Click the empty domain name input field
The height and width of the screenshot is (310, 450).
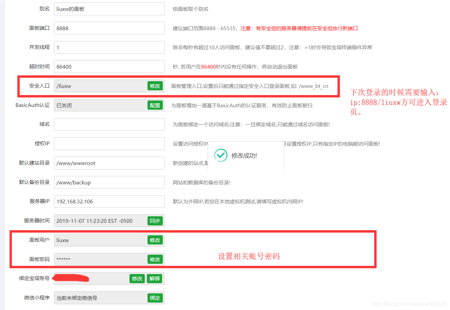click(109, 124)
